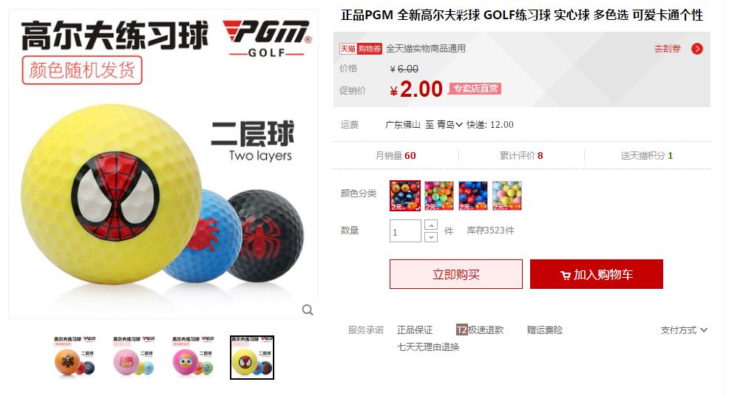
Task: Select the first dark-ball color option
Action: [405, 196]
